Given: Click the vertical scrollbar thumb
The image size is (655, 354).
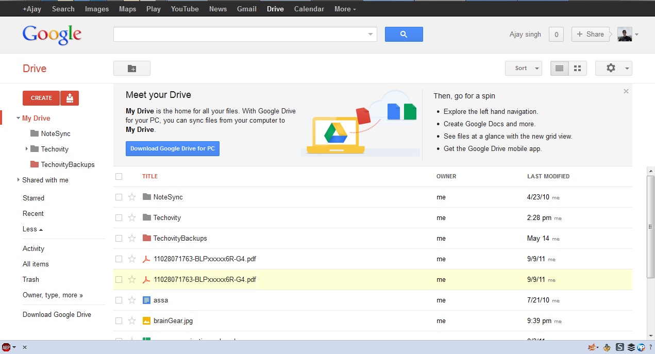Looking at the screenshot, I should click(x=651, y=226).
